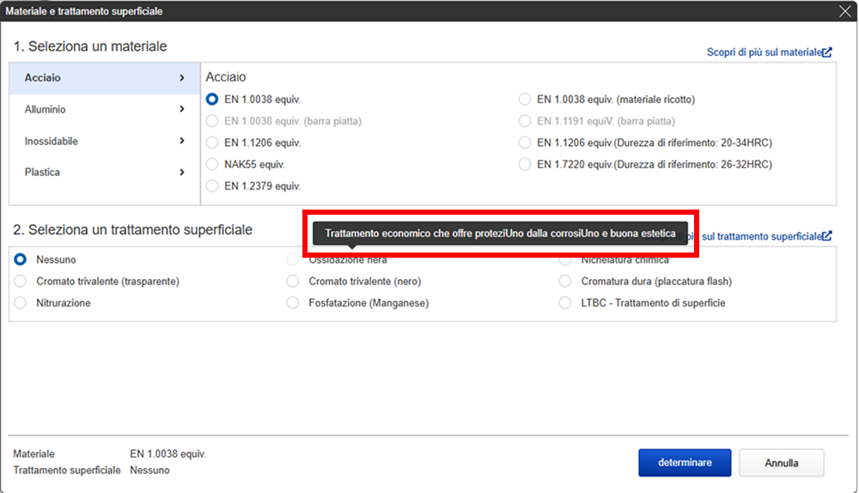Switch to the Plastica material category

click(x=105, y=172)
